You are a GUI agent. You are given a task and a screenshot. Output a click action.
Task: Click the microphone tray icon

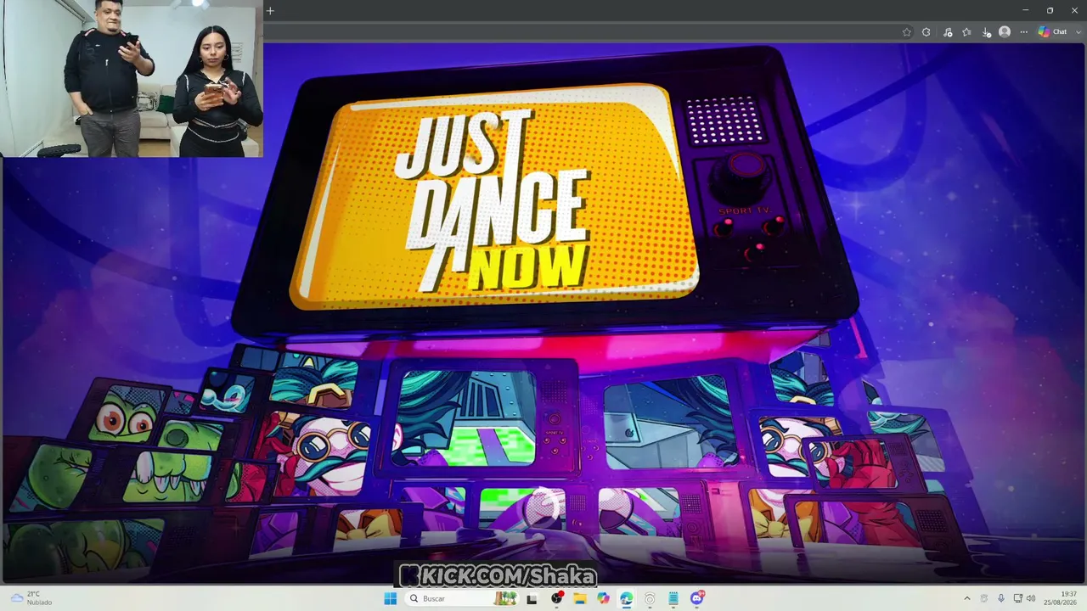click(x=1000, y=598)
